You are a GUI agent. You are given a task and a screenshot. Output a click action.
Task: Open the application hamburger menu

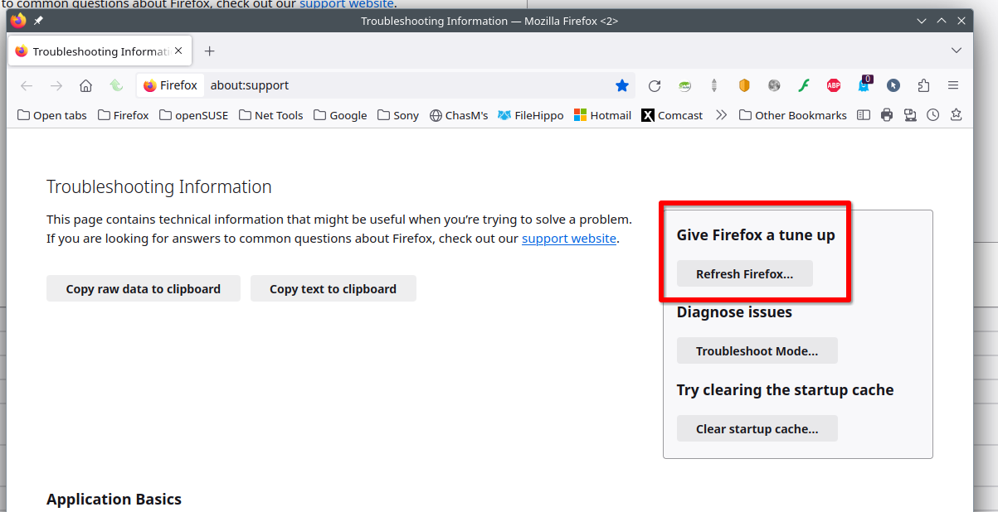[953, 85]
